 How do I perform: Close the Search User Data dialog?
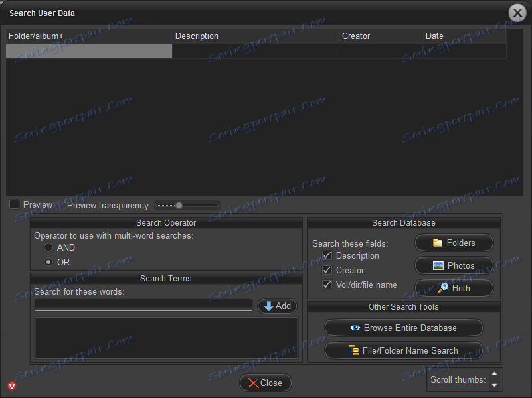pos(265,383)
